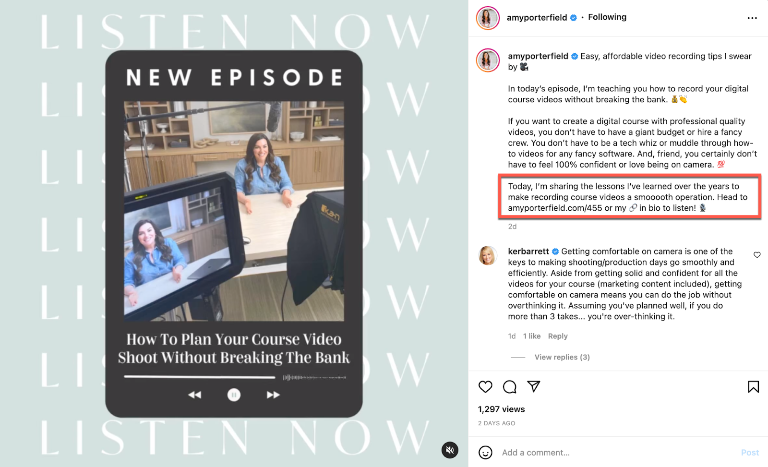768x467 pixels.
Task: Open the three-dot more options menu
Action: 752,18
